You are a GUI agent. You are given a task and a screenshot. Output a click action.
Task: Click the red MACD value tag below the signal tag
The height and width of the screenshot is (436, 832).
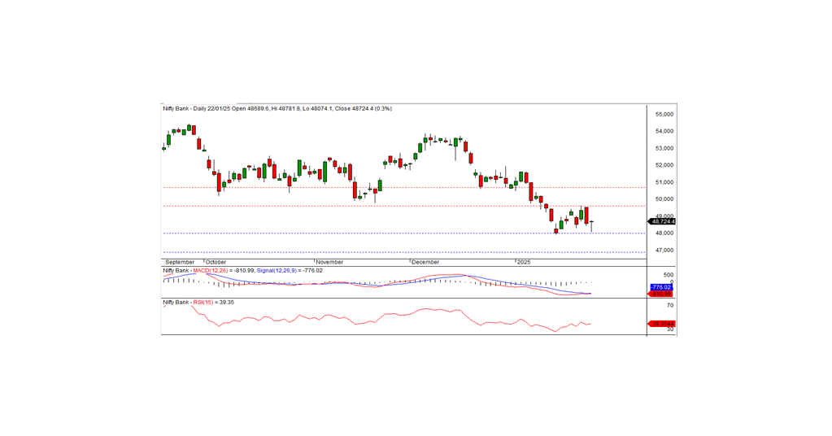point(661,294)
